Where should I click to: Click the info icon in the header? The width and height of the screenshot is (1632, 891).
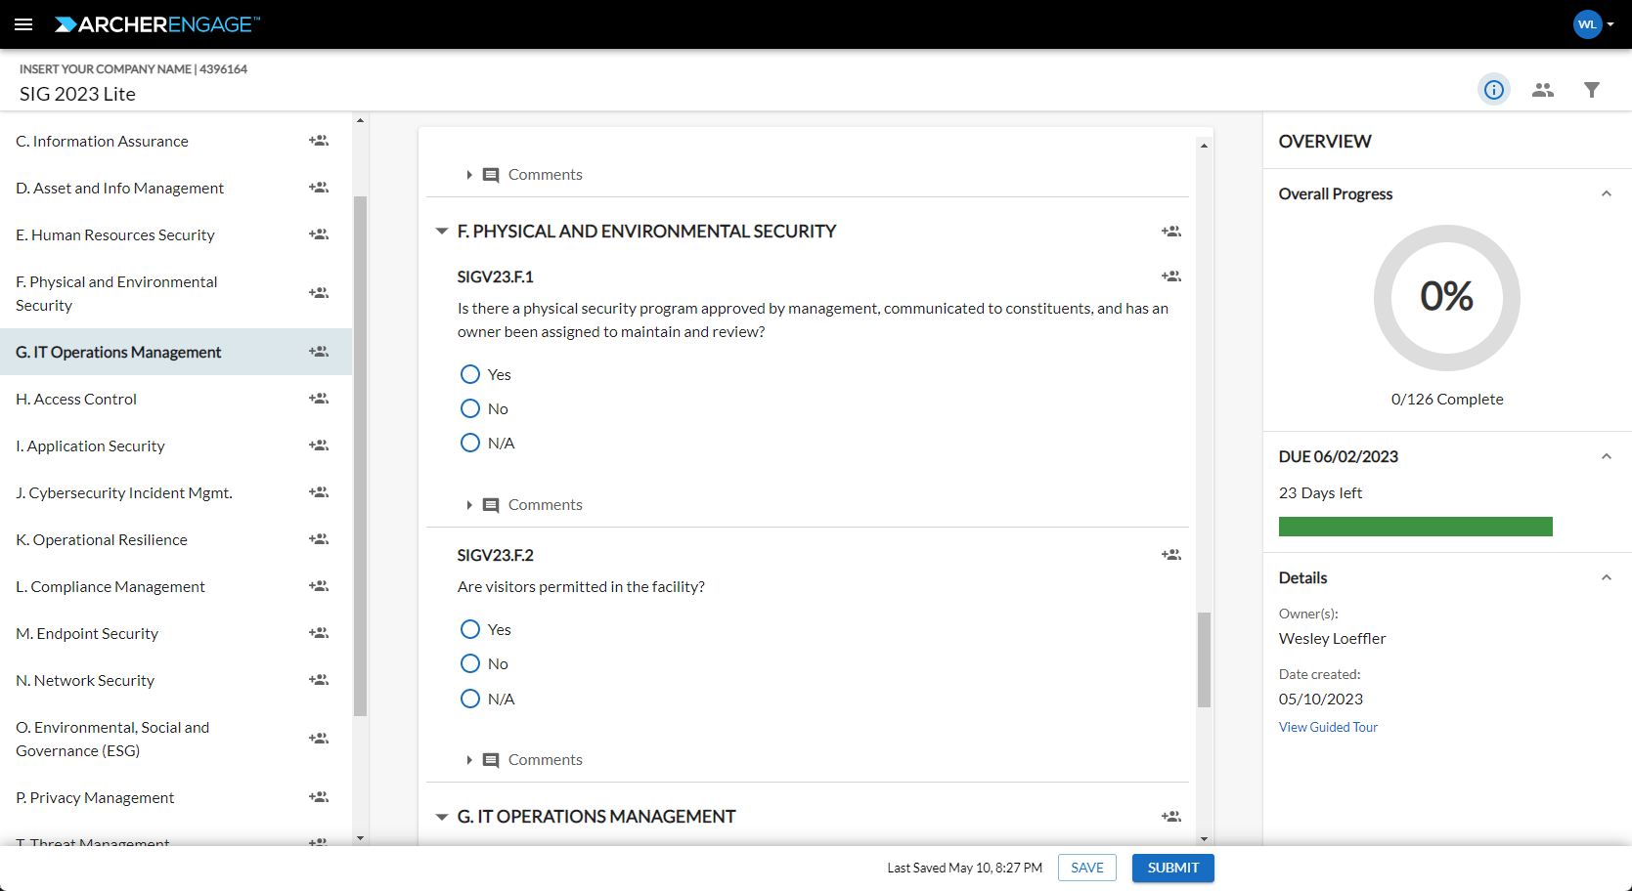(1493, 89)
